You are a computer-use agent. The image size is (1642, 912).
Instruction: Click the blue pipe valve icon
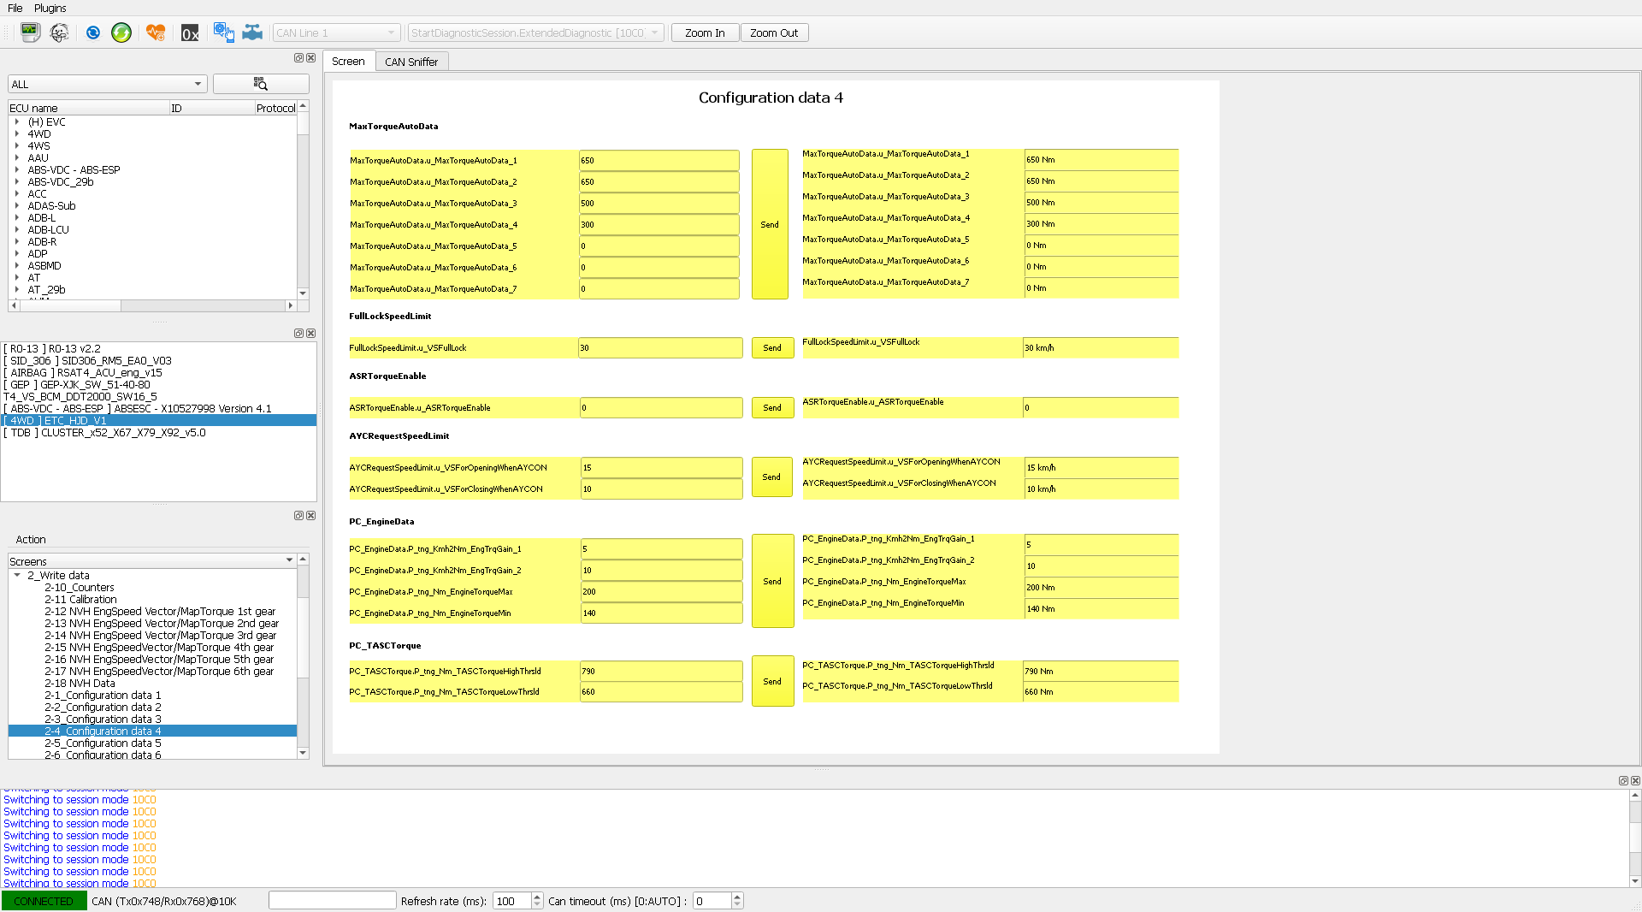click(x=252, y=33)
